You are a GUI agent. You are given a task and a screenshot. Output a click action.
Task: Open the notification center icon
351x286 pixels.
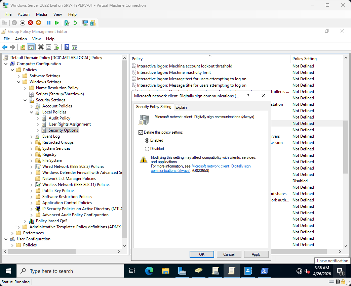coord(340,271)
